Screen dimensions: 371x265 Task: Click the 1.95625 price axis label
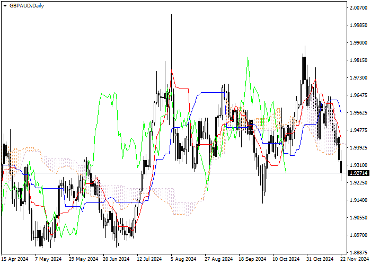[358, 112]
